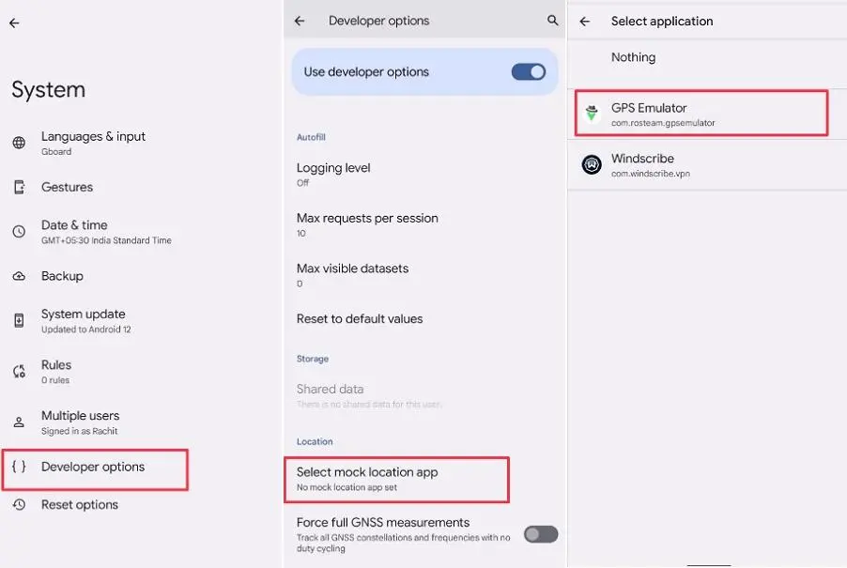Open Rules settings
The height and width of the screenshot is (568, 847).
click(x=142, y=372)
